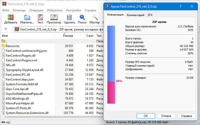Click the Тест (Test) toolbar icon
200x125 pixels.
(40, 17)
